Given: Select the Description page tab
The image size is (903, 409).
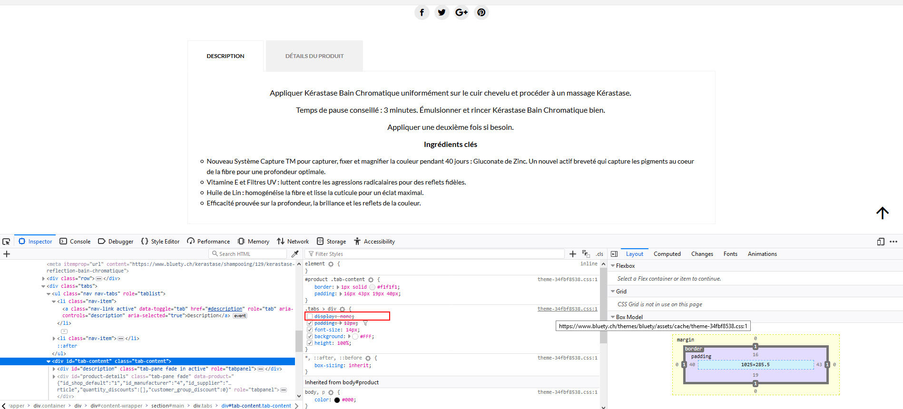Looking at the screenshot, I should pos(226,56).
